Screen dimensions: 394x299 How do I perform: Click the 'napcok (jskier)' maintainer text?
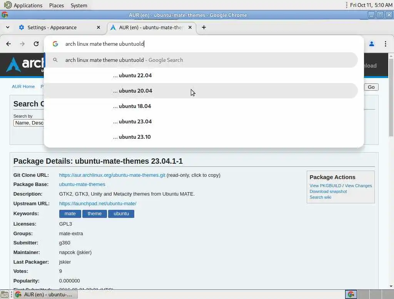(75, 252)
